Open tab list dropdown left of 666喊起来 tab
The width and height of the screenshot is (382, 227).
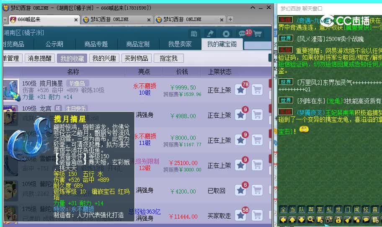click(x=5, y=20)
